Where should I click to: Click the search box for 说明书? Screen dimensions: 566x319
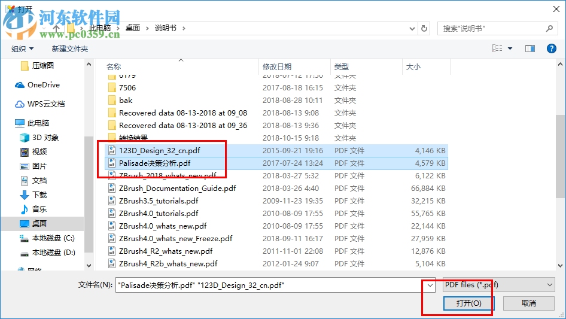491,28
